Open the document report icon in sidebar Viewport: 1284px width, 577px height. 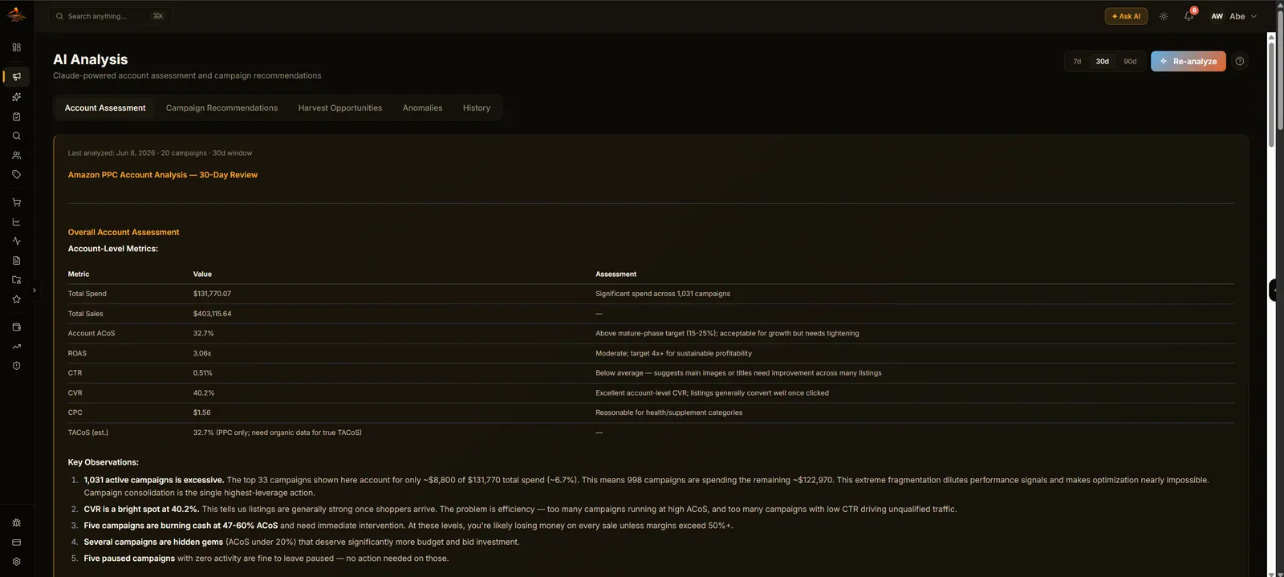[x=16, y=260]
